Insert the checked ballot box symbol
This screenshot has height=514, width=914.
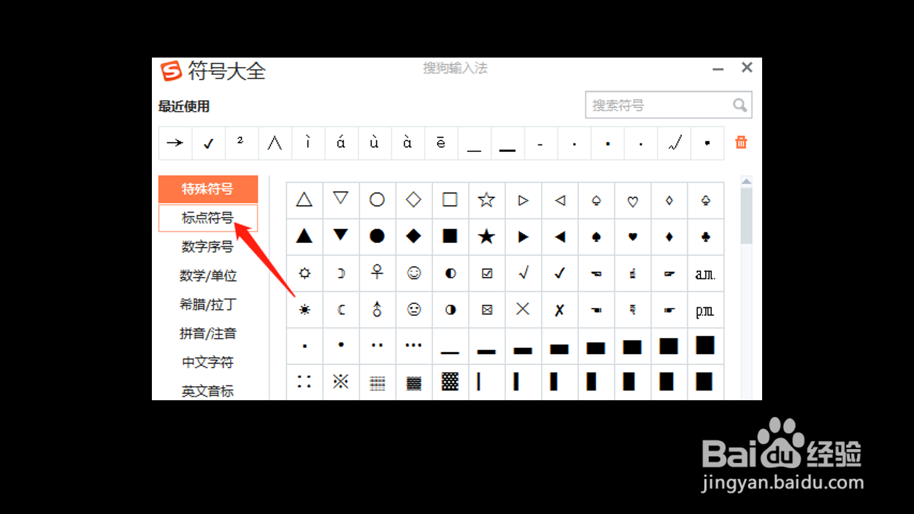[x=486, y=273]
